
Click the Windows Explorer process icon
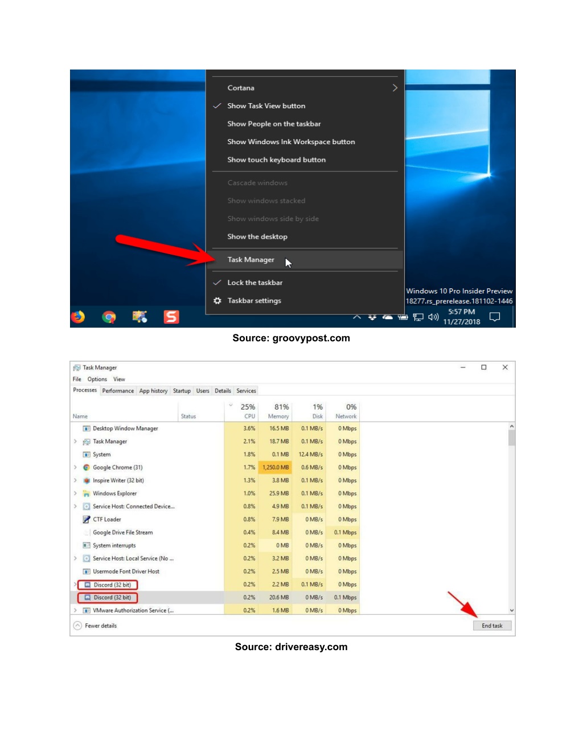pos(87,493)
